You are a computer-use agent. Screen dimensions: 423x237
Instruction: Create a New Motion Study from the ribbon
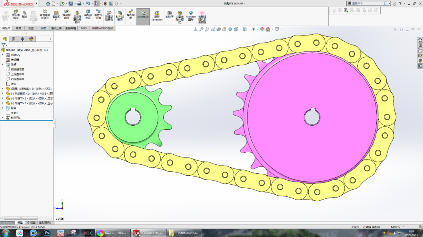click(108, 15)
